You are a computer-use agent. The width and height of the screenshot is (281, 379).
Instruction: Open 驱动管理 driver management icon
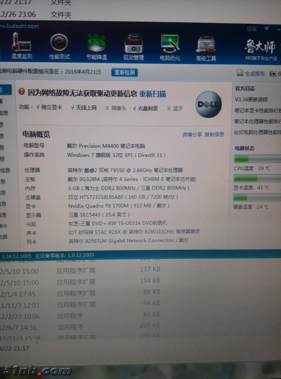133,44
